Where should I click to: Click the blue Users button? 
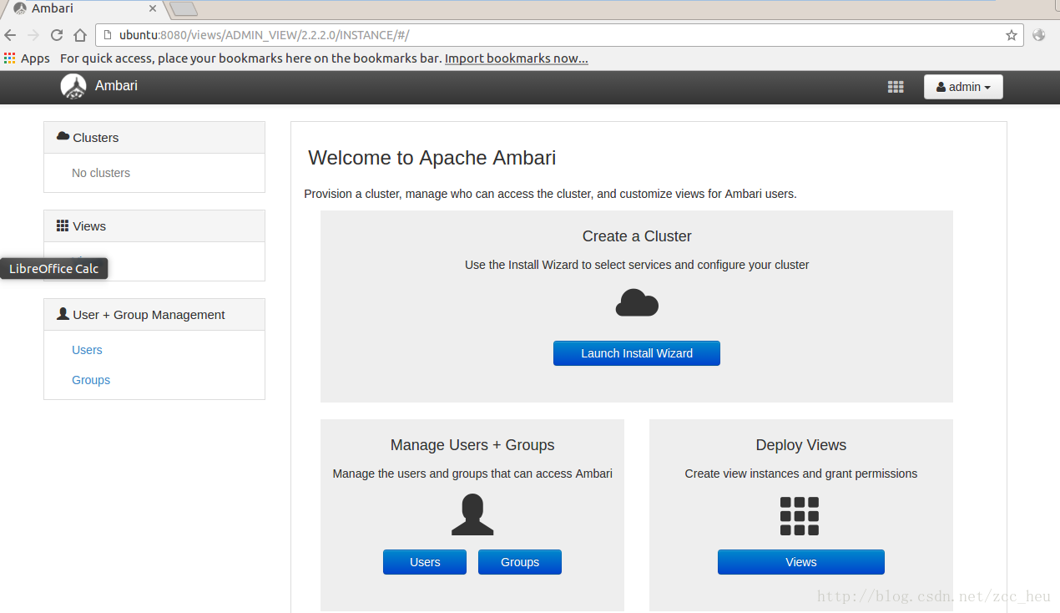(x=425, y=562)
